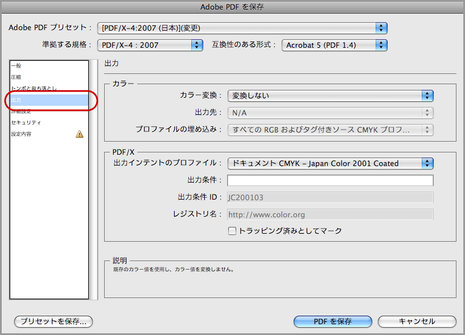Click the PDF を保存 button
Screen dimensions: 465x335
click(x=333, y=321)
